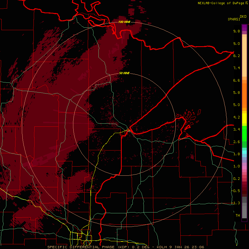Click the 5.0 scale value
Viewport: 249px width, 249px height.
tap(237, 105)
